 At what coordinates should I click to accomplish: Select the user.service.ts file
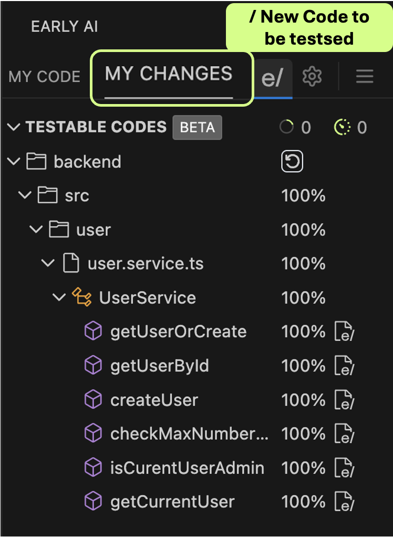(145, 264)
